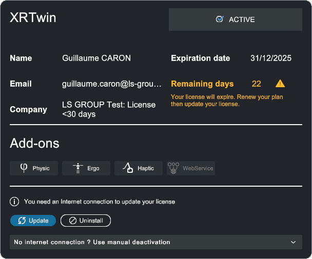Expand the manual deactivation chevron
The image size is (312, 259).
[x=293, y=242]
